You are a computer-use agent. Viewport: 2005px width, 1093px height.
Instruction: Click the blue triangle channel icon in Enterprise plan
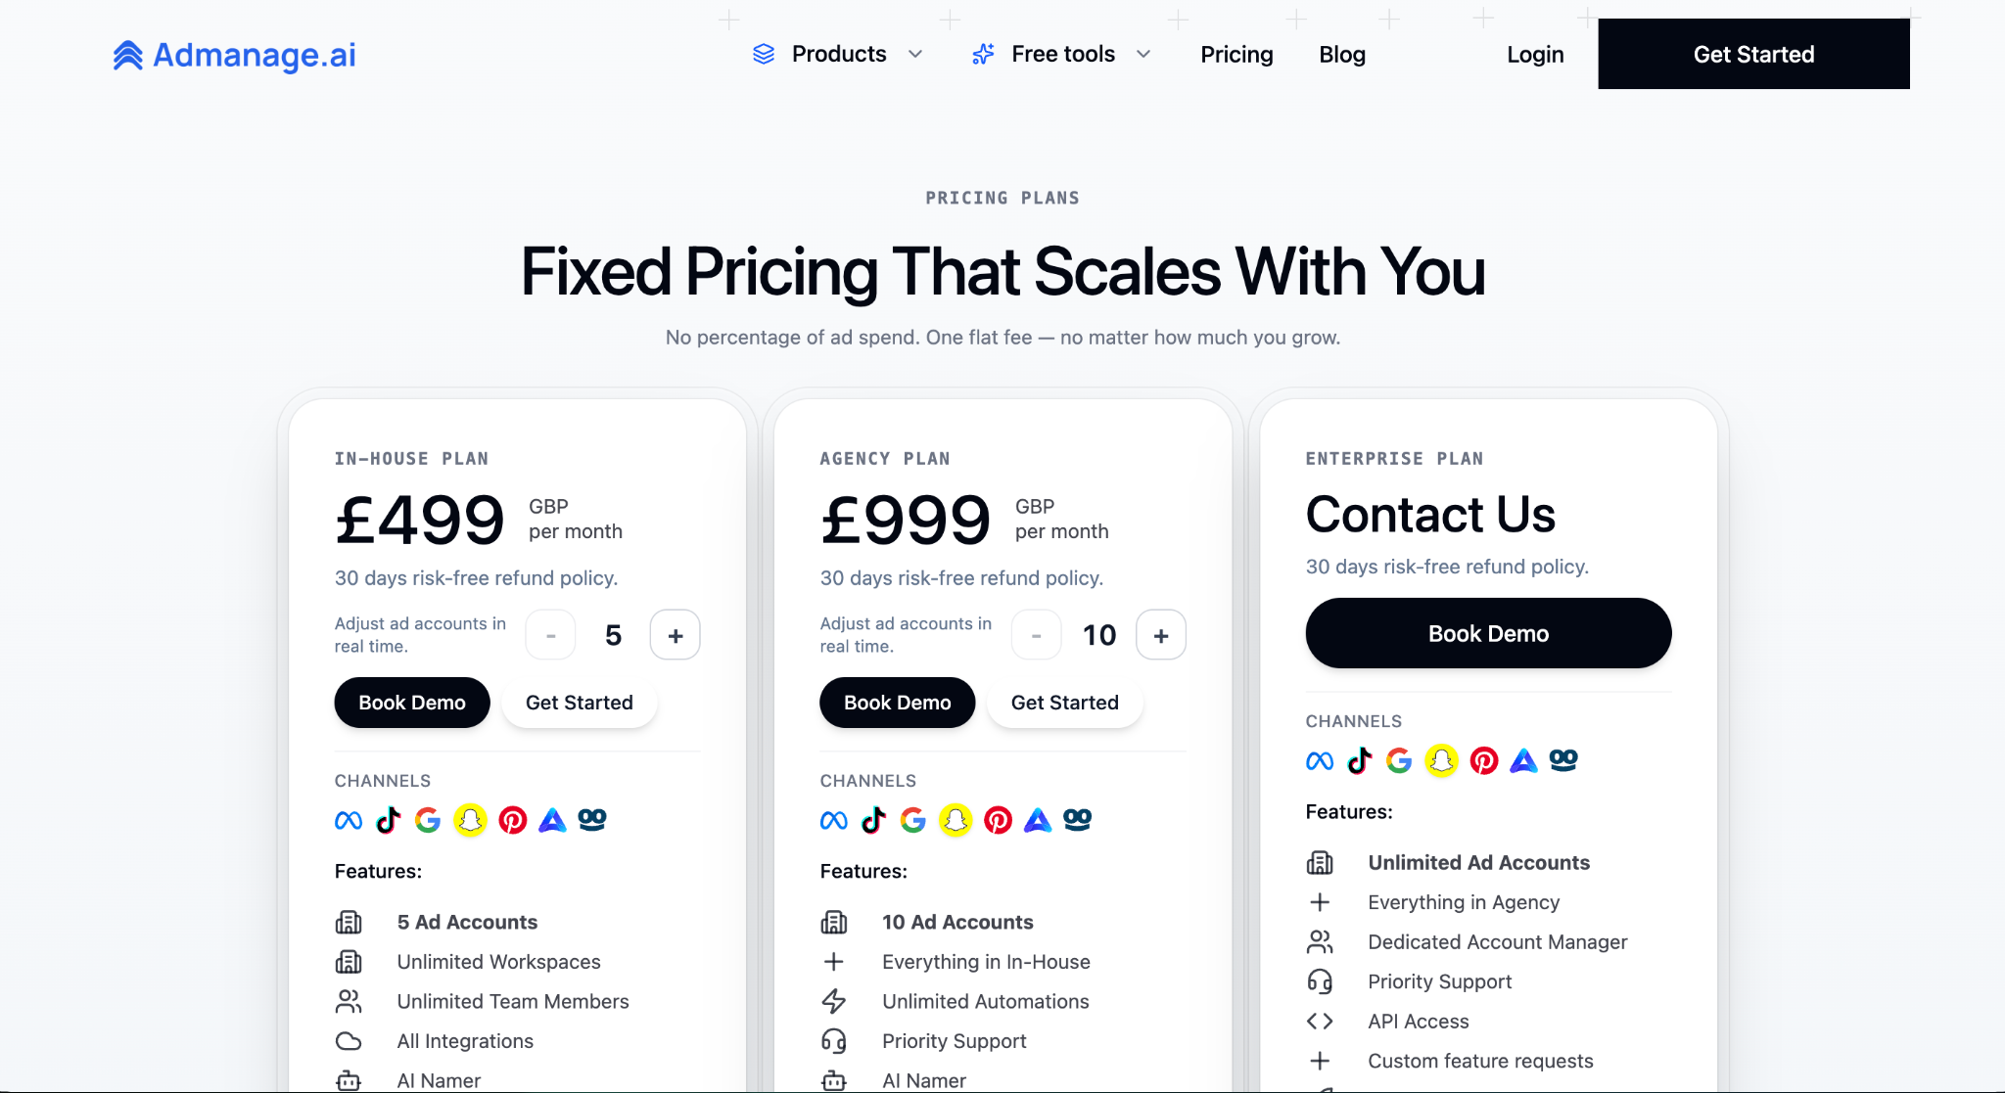pyautogui.click(x=1523, y=760)
